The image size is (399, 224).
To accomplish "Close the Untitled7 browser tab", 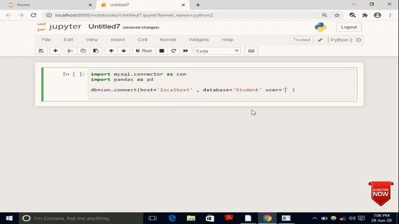I will coord(183,5).
